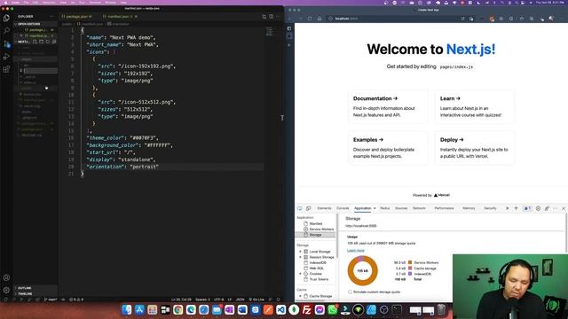The image size is (568, 319).
Task: Open App Store from the Dock
Action: 139,309
